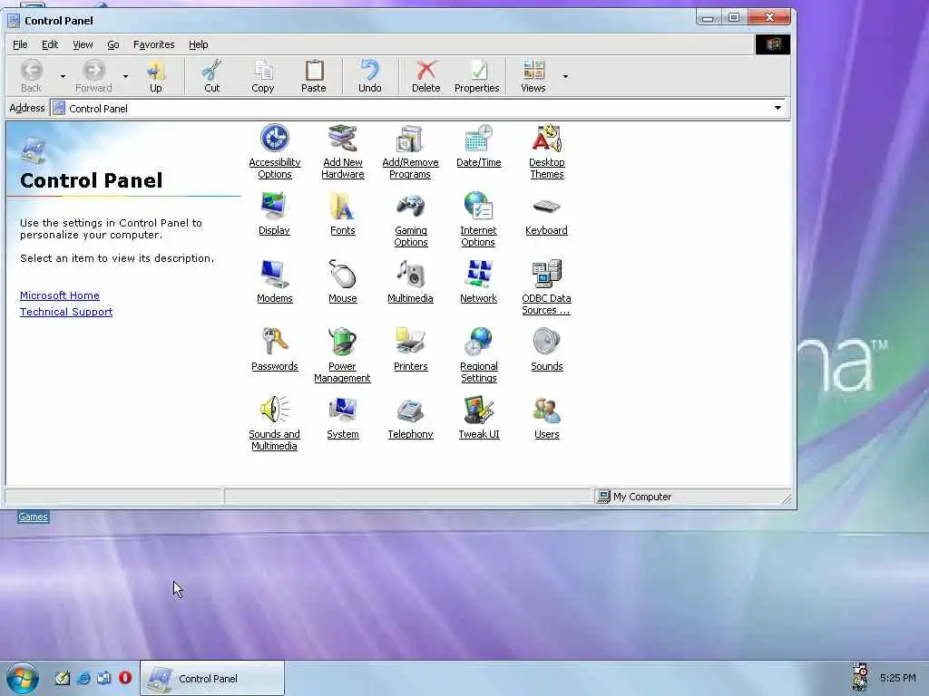The height and width of the screenshot is (696, 929).
Task: Open Accessibility Options
Action: [x=274, y=151]
